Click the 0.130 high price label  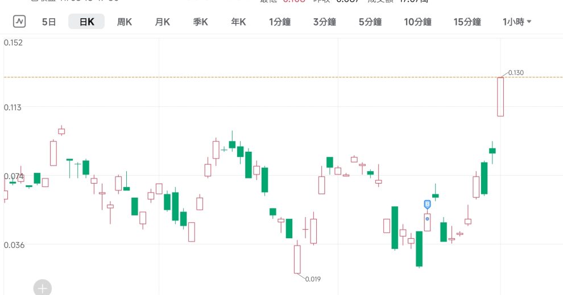pos(516,73)
